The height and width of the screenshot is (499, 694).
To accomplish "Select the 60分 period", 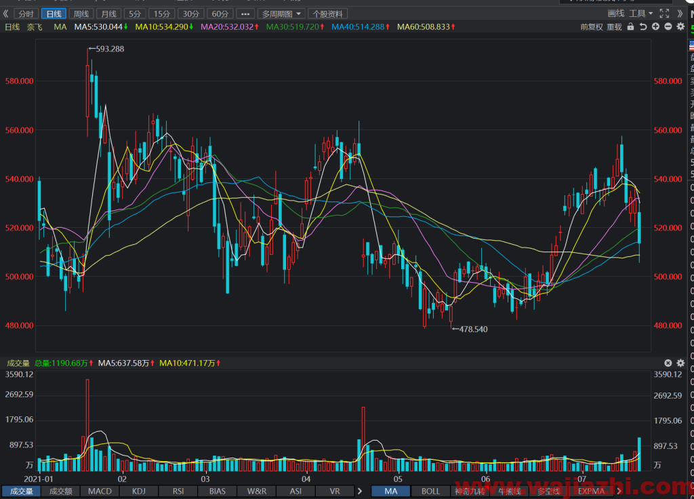I will click(x=220, y=14).
